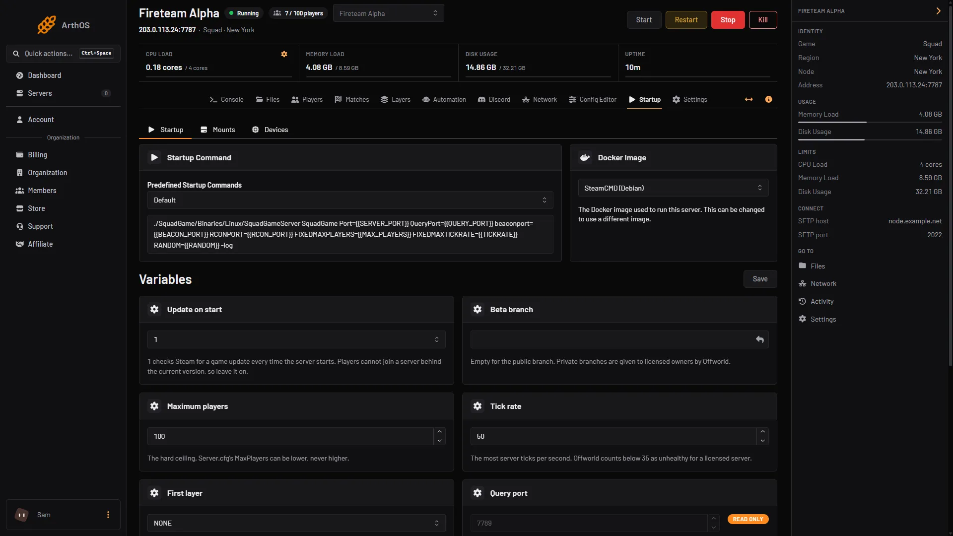Image resolution: width=953 pixels, height=536 pixels.
Task: Open the Affiliate sidebar item
Action: coord(63,244)
